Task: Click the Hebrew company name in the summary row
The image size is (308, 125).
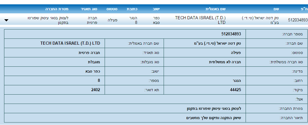Action: point(261,20)
